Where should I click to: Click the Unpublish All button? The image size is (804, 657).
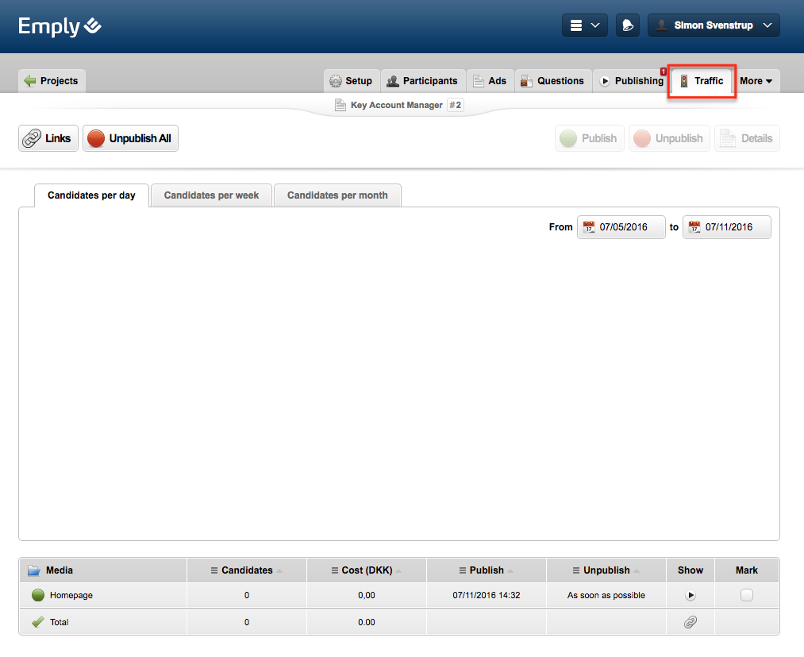coord(130,138)
